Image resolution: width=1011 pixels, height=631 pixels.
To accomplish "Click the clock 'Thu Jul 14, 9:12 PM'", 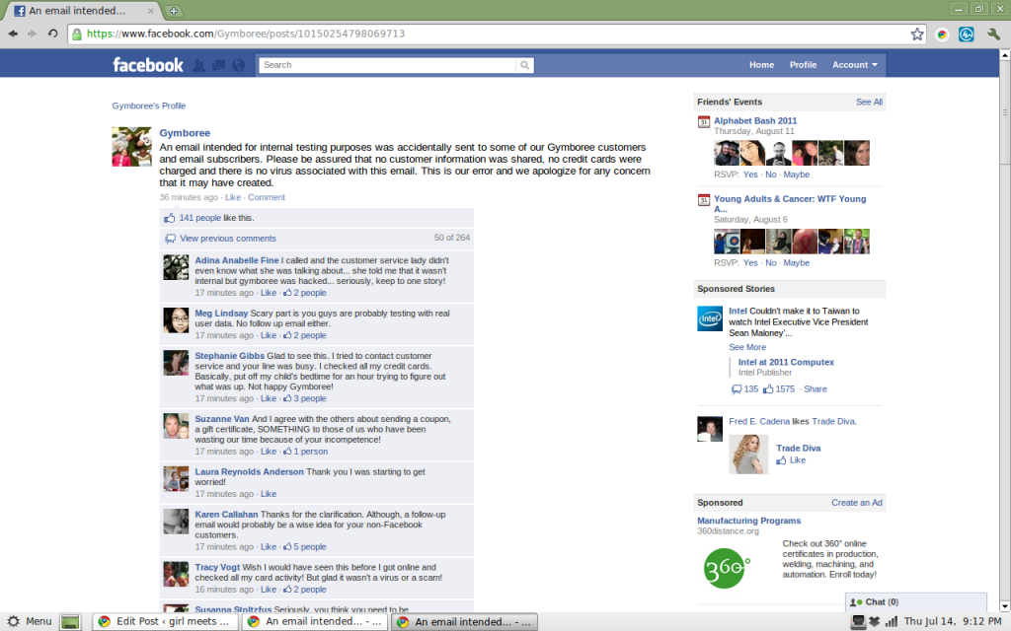I will tap(953, 621).
